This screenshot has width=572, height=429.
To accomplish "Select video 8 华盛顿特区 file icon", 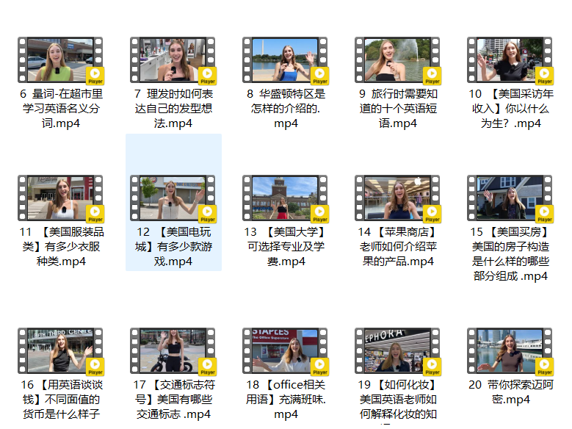I will pos(286,61).
